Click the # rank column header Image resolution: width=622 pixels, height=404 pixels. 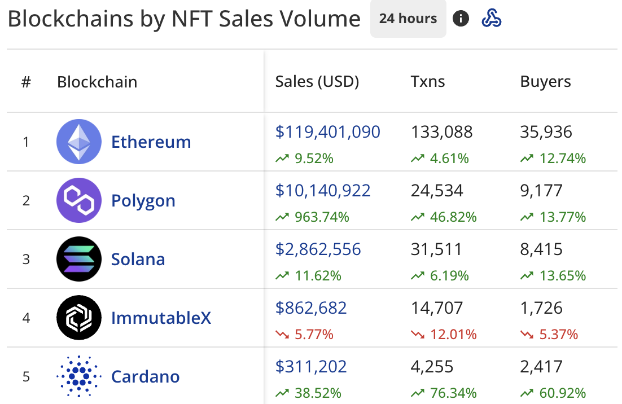26,82
